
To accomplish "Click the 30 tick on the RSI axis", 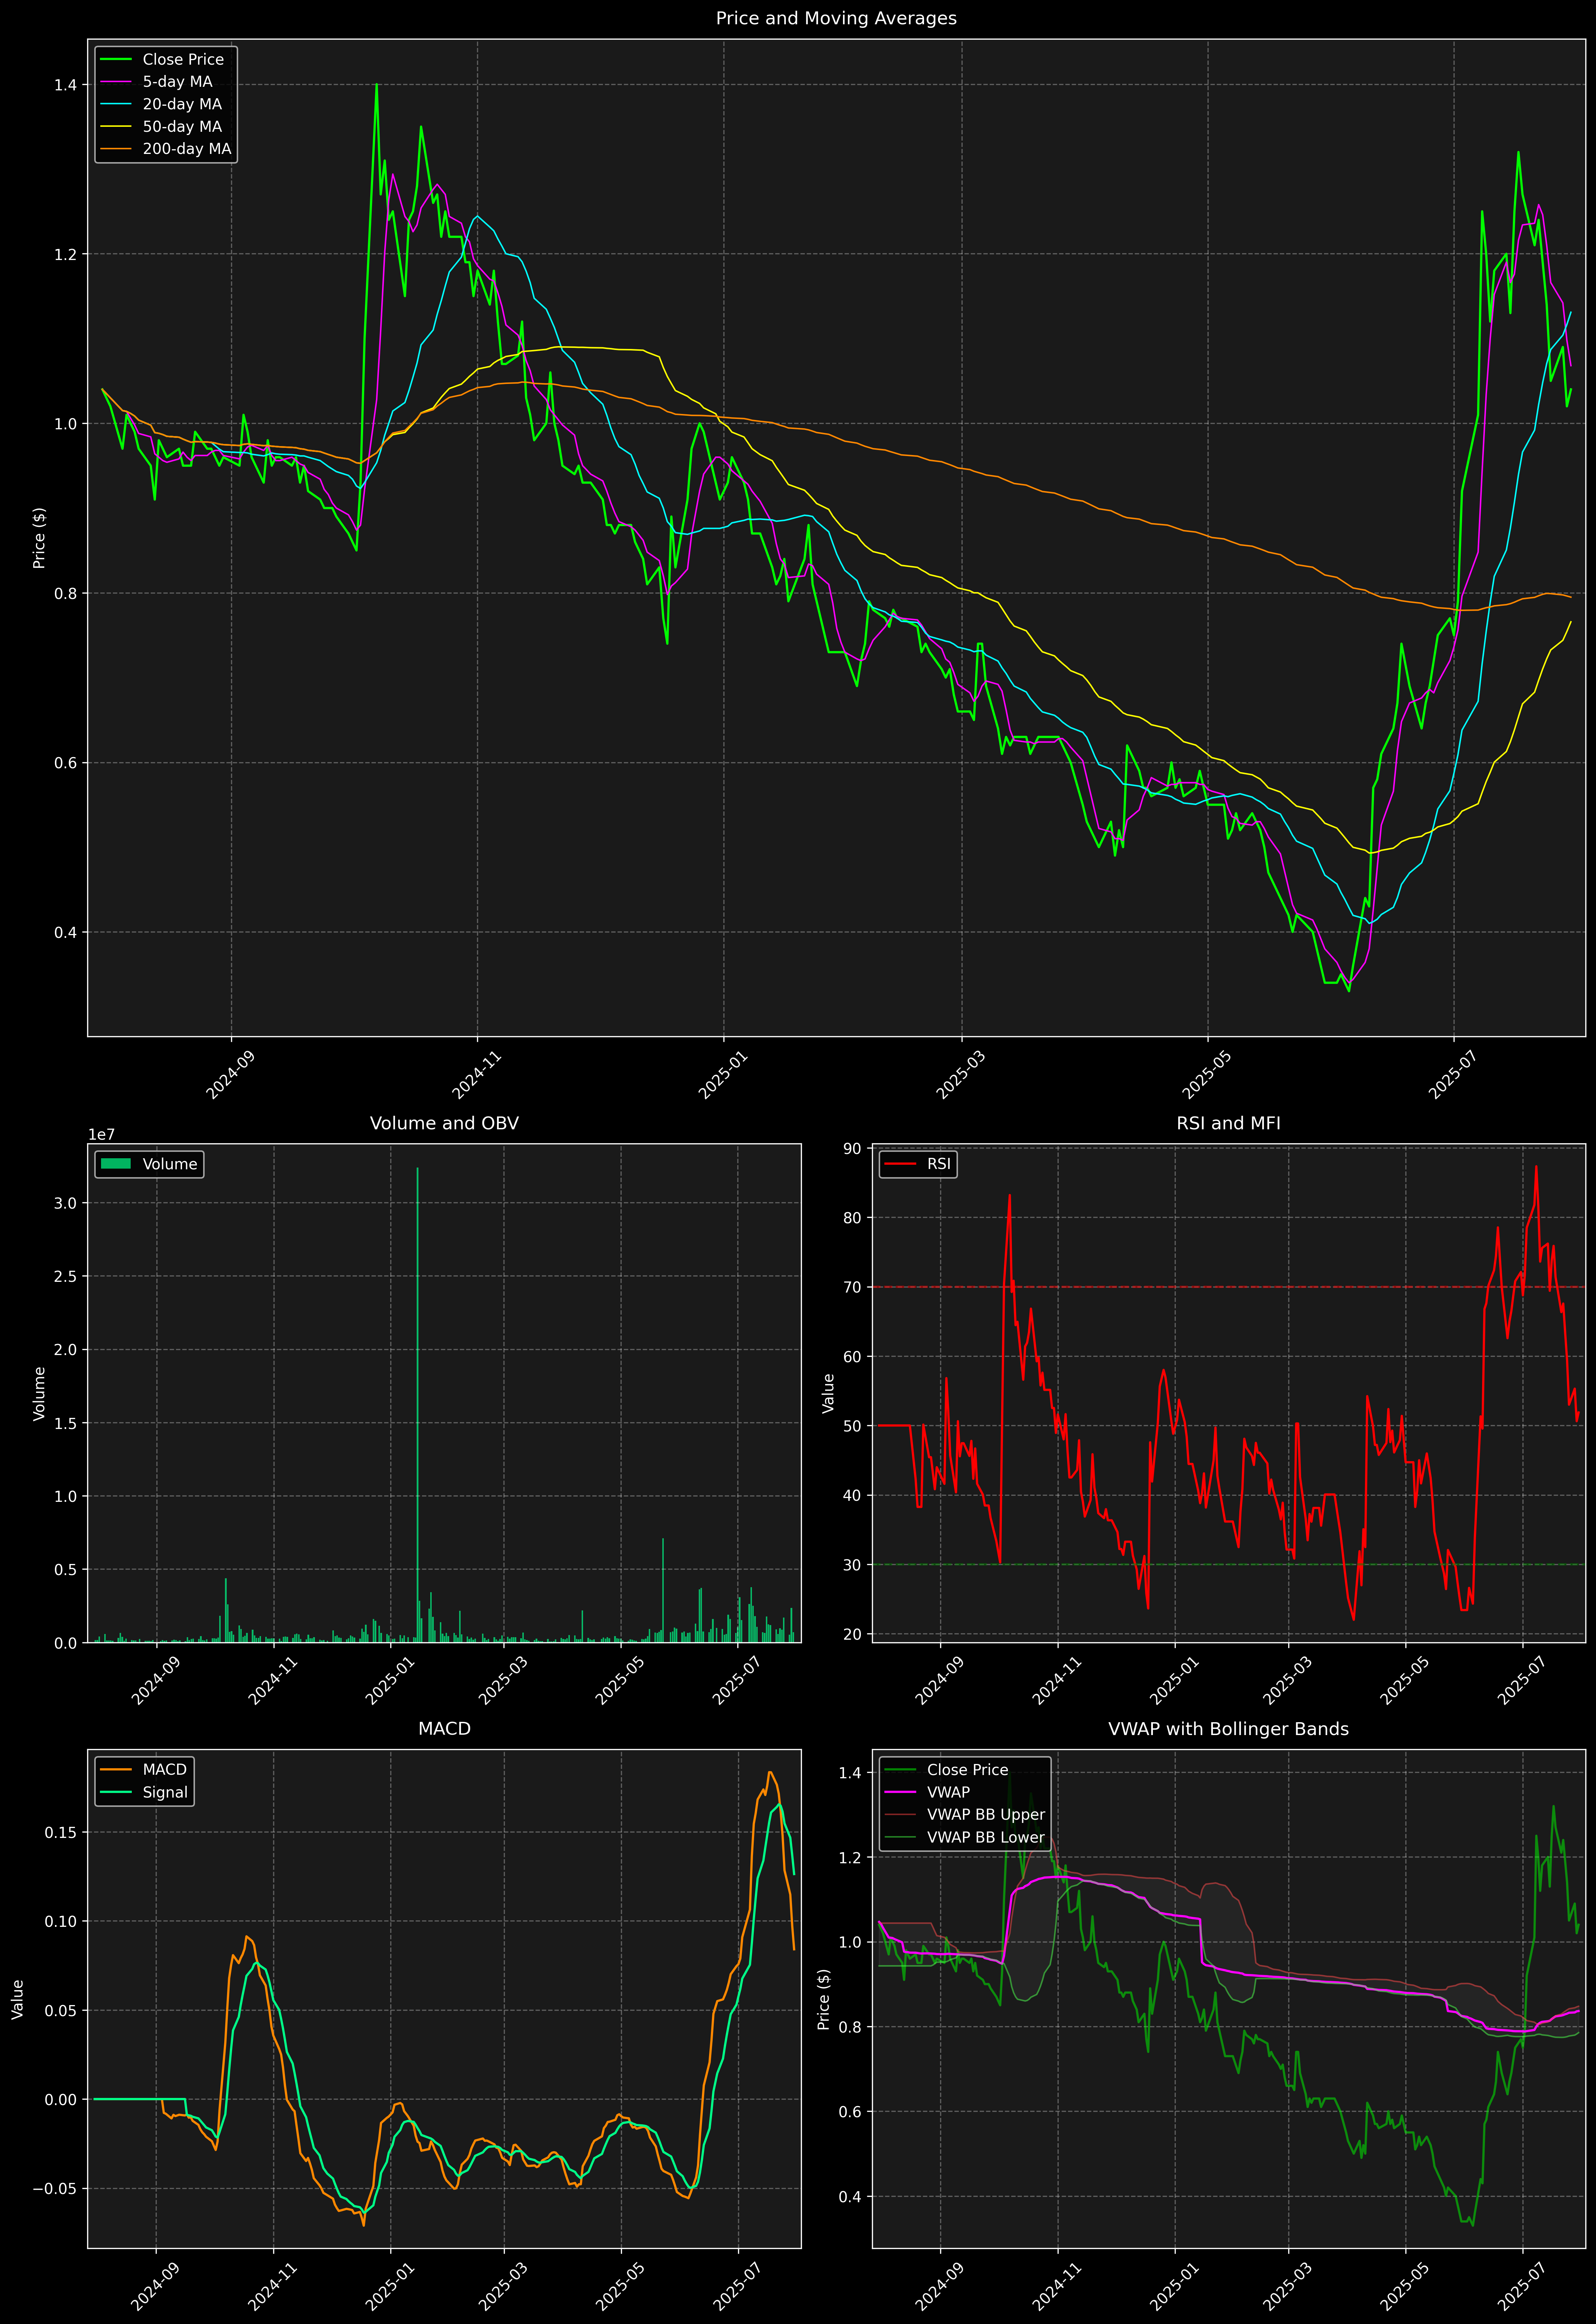I will click(x=853, y=1565).
